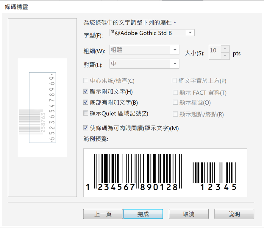Click the 條碼精靈 dialog title

[16, 7]
